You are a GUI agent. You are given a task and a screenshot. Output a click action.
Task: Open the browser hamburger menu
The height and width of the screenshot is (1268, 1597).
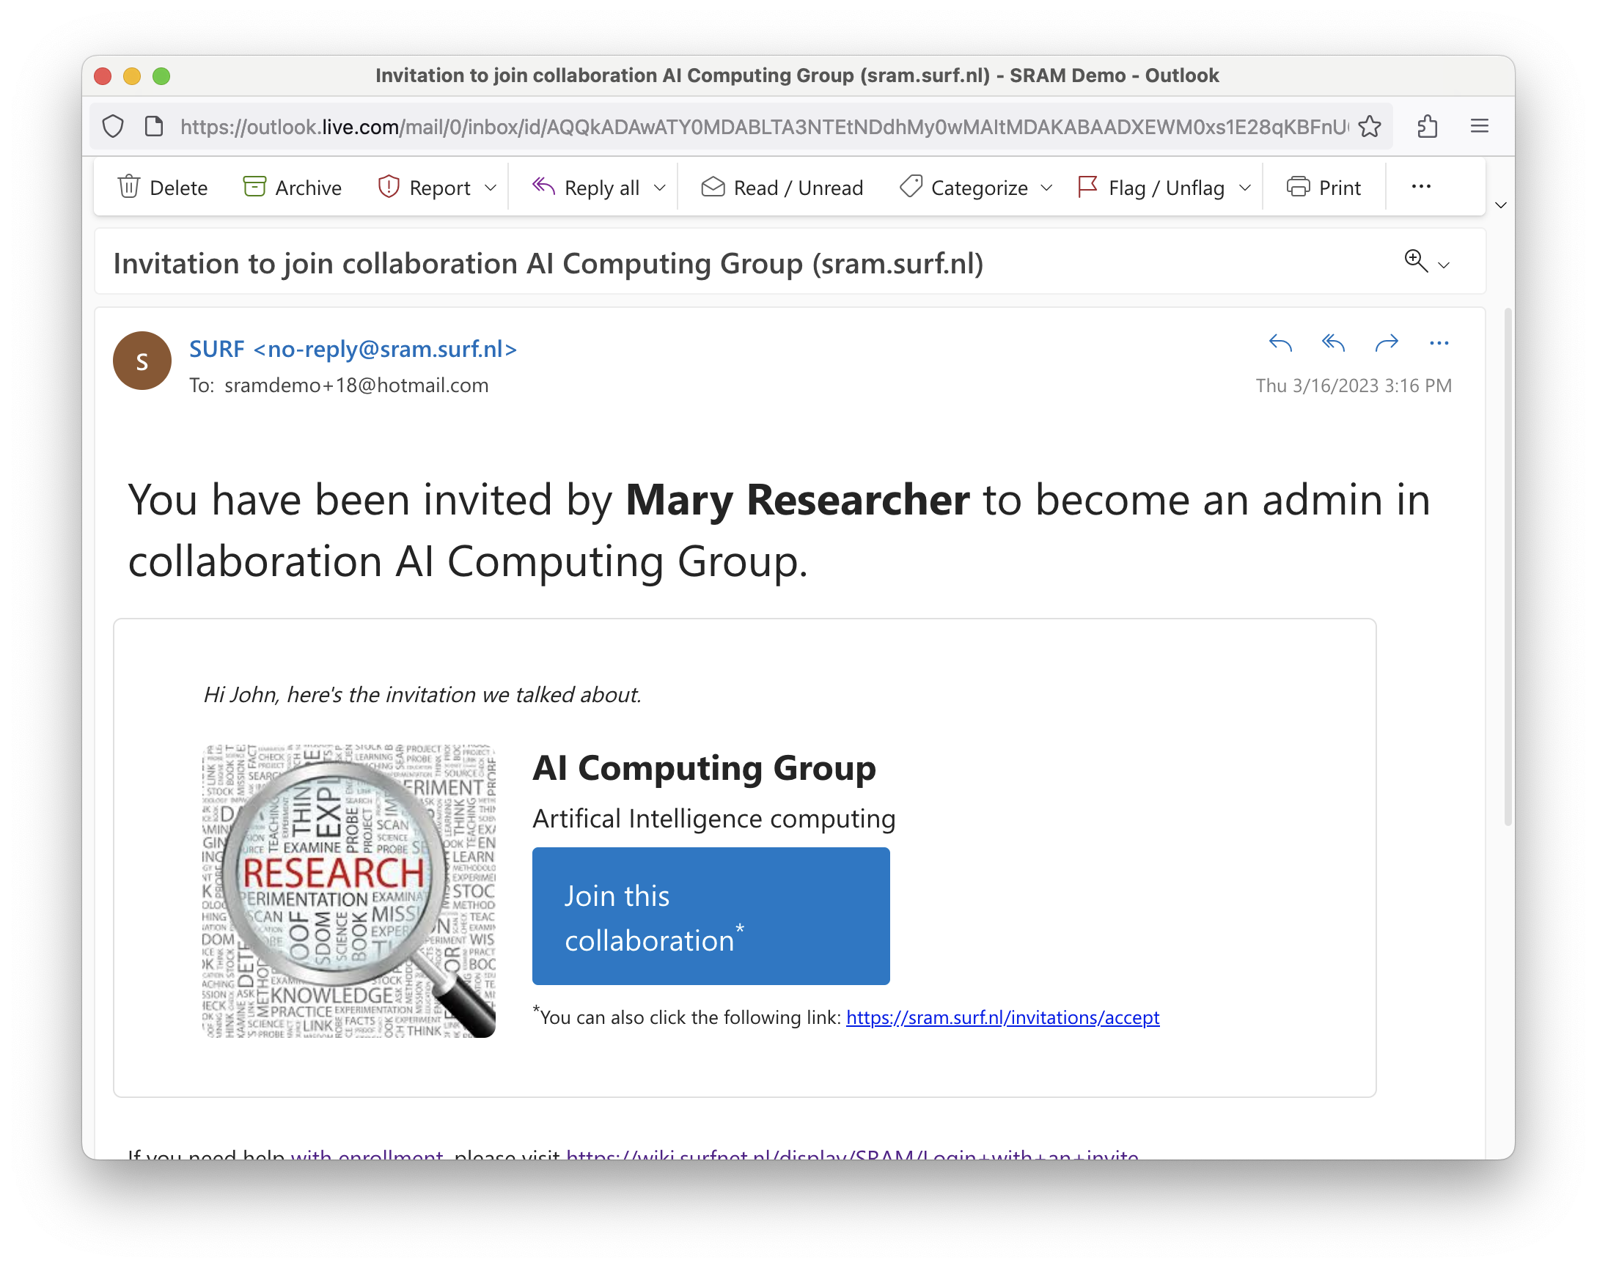click(x=1479, y=127)
